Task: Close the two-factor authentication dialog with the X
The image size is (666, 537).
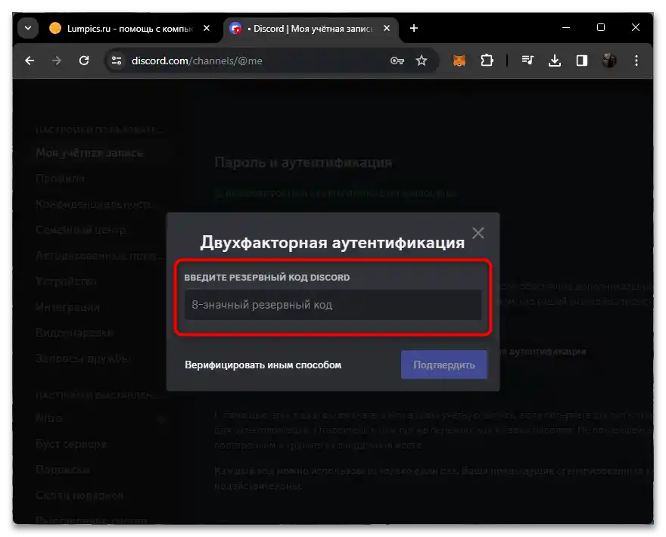Action: point(478,233)
